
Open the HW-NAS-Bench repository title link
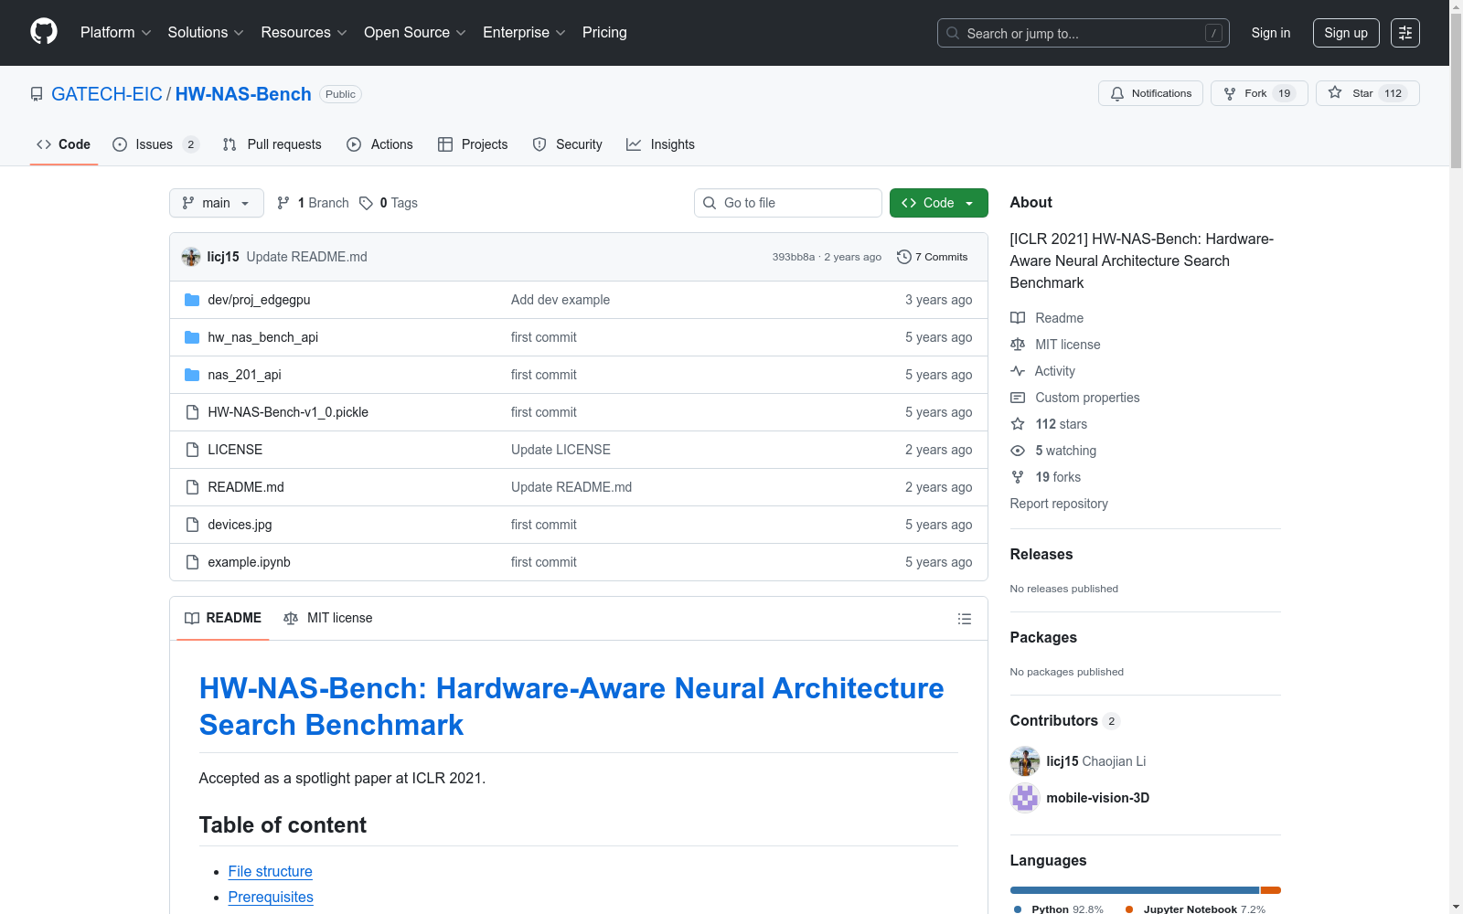(x=243, y=94)
